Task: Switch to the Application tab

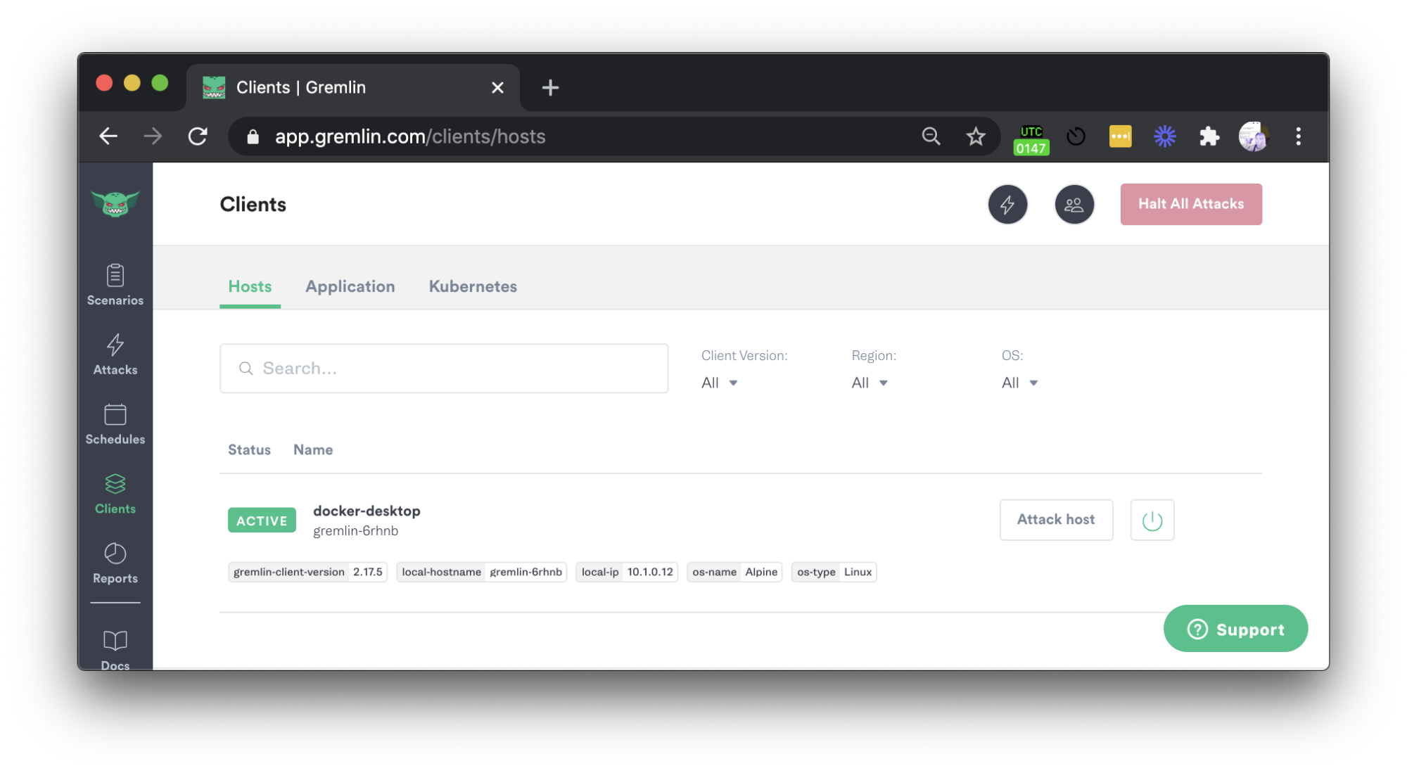Action: pyautogui.click(x=350, y=286)
